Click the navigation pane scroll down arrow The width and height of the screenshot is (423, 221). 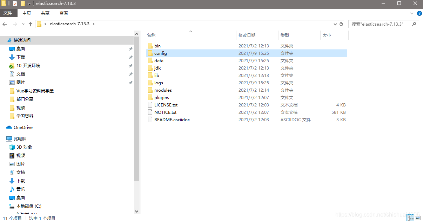point(137,211)
